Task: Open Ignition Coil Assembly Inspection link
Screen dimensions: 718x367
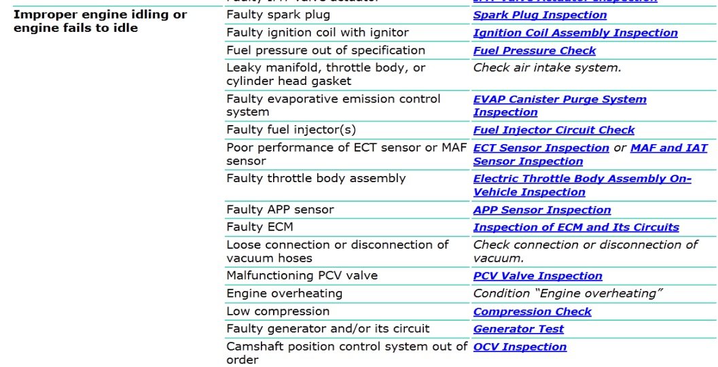Action: 575,33
